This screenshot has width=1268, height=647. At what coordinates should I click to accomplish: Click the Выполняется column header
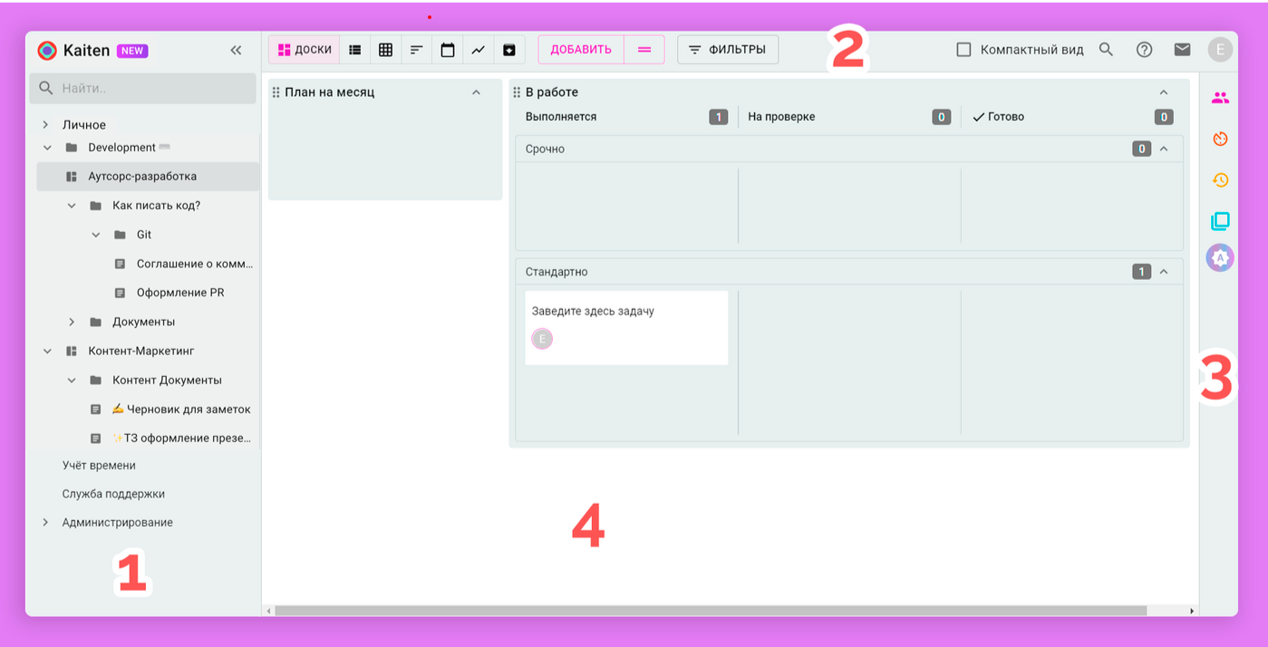[561, 117]
